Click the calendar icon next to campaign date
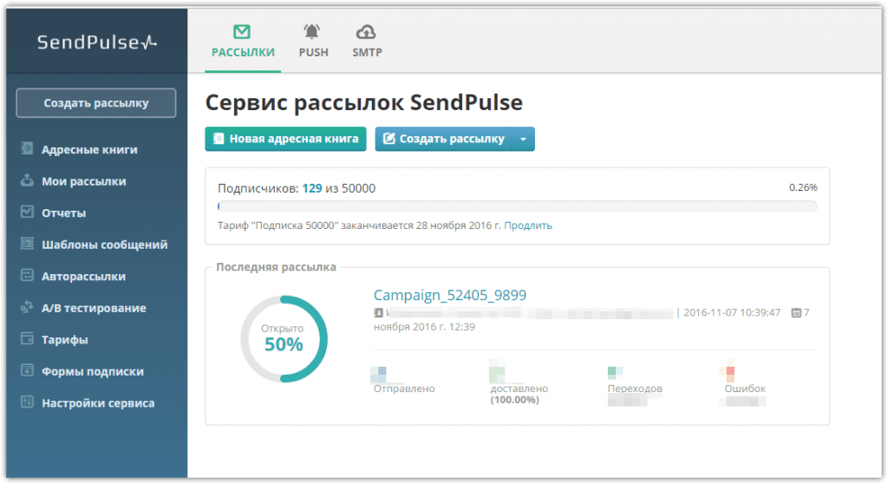 point(796,313)
